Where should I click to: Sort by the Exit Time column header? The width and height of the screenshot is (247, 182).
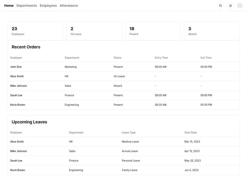pos(206,58)
